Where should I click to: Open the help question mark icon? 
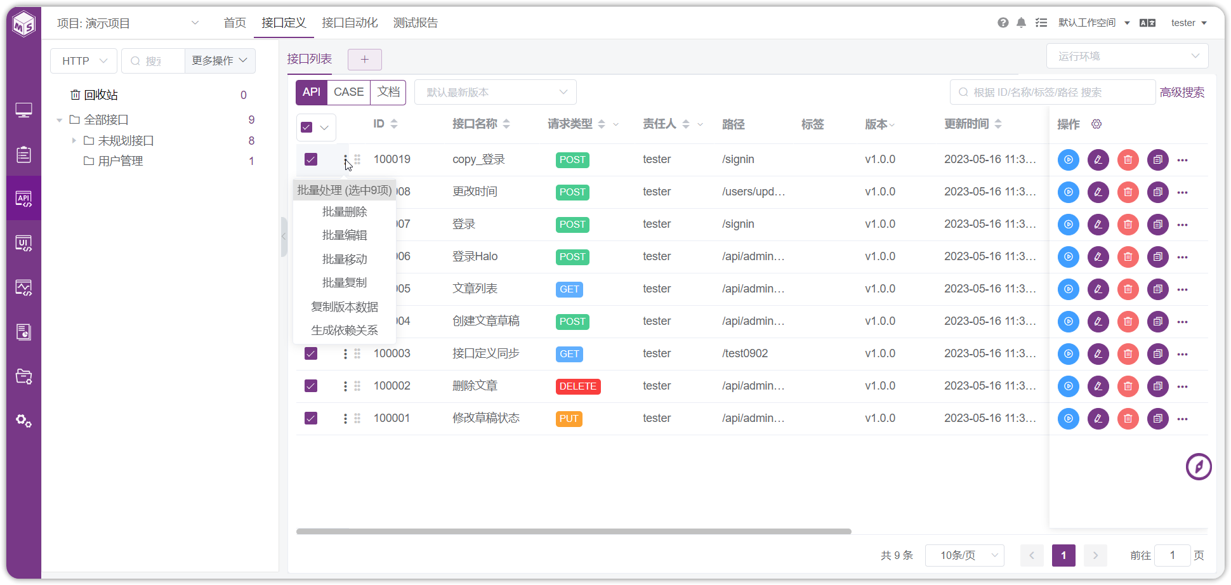(1003, 23)
